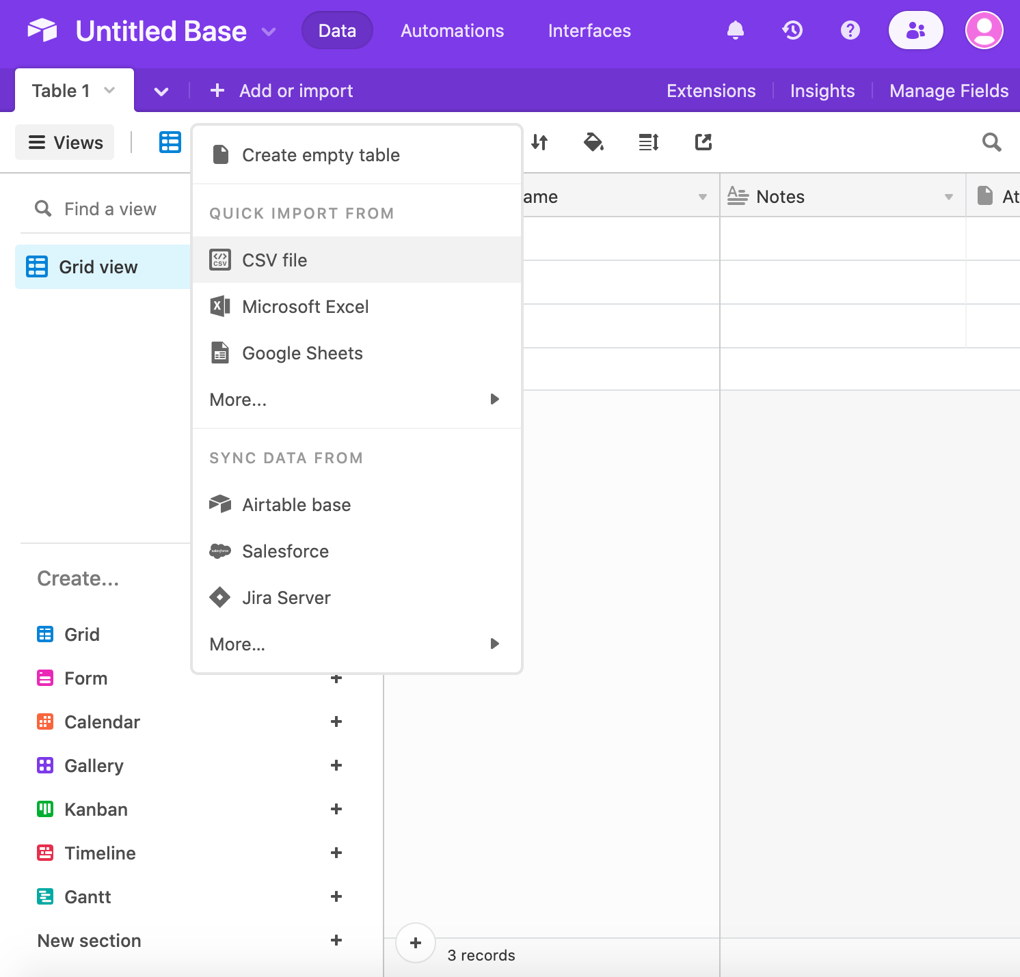1020x977 pixels.
Task: Click the sort arrows toolbar icon
Action: [x=539, y=142]
